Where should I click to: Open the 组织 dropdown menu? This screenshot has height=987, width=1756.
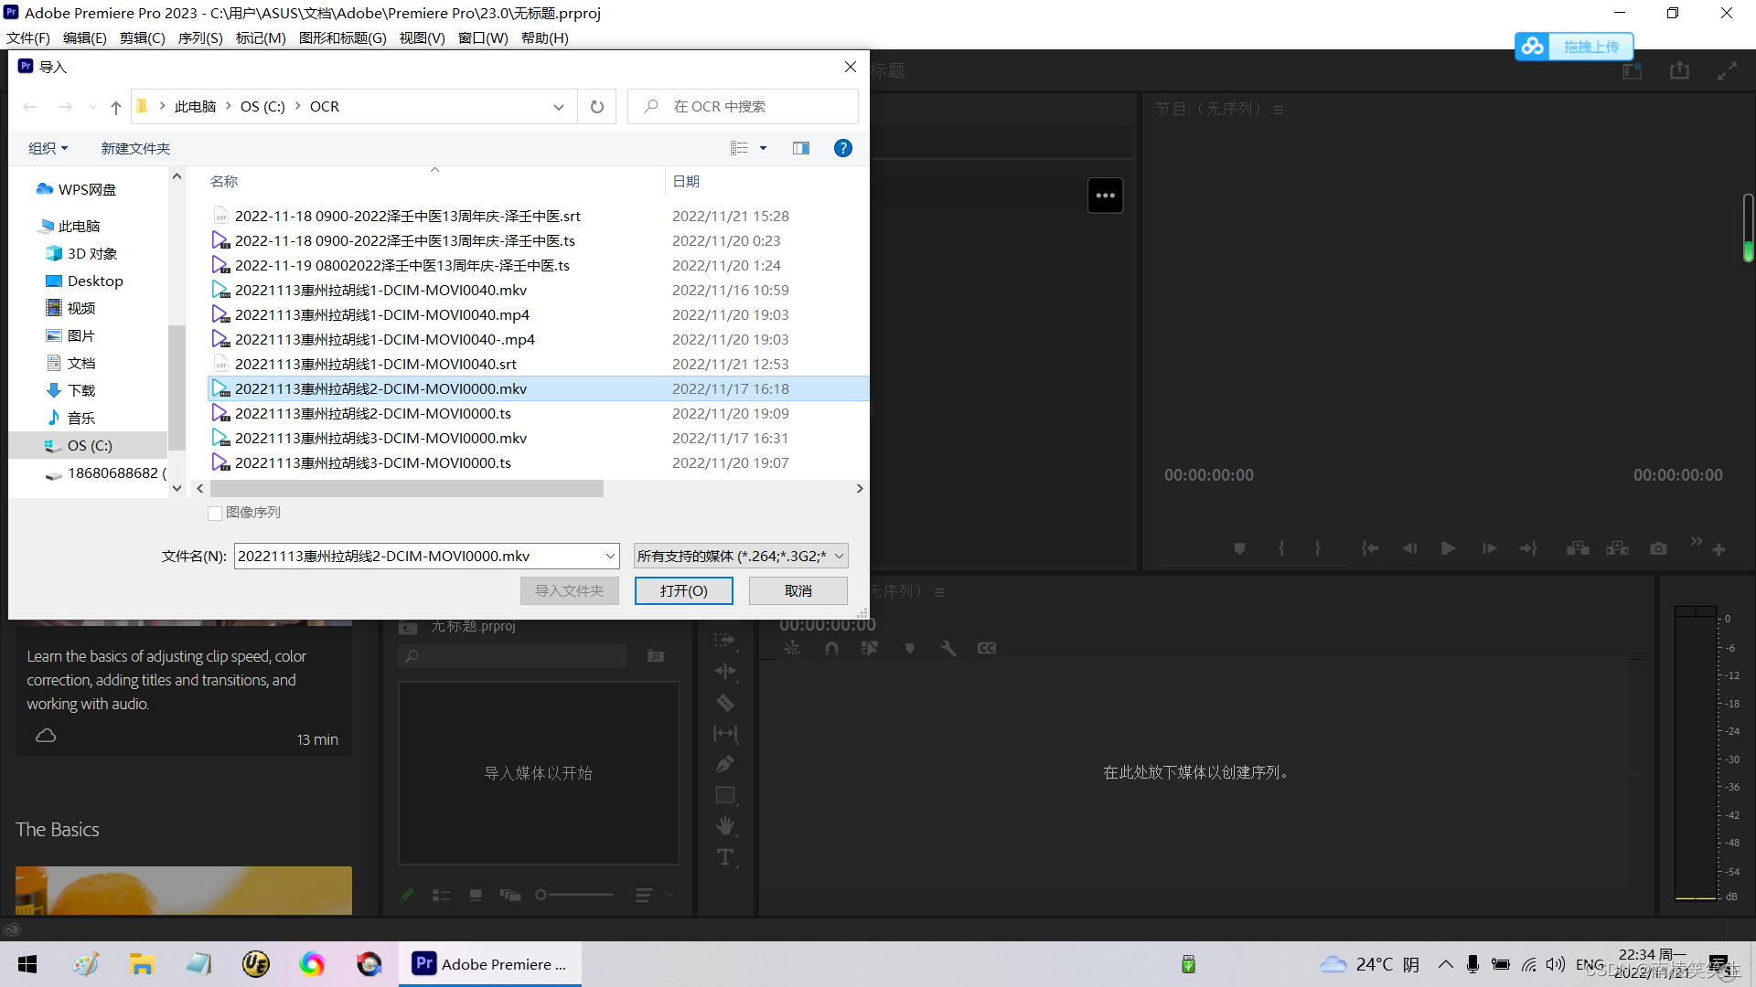coord(48,148)
